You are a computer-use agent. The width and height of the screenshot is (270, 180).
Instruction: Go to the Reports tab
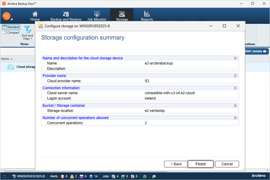tap(147, 16)
